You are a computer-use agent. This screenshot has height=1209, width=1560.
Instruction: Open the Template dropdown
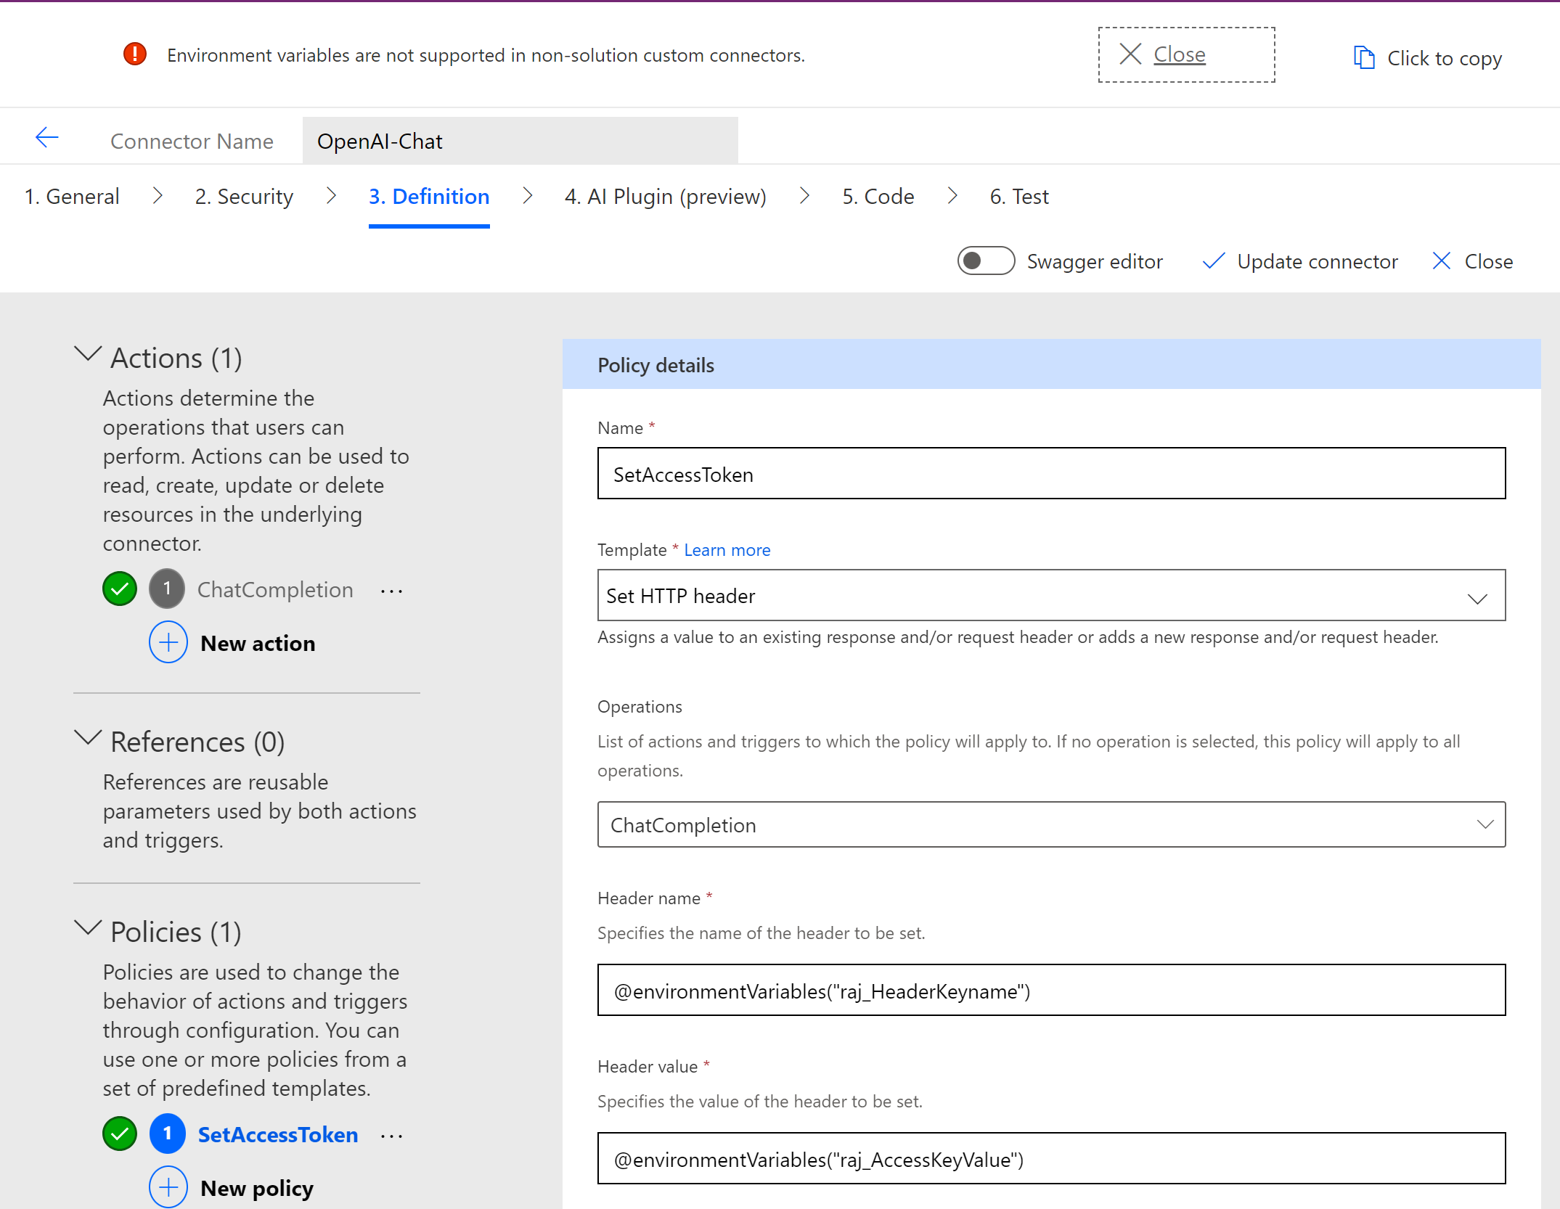click(x=1050, y=596)
